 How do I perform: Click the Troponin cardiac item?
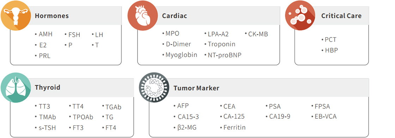[221, 44]
